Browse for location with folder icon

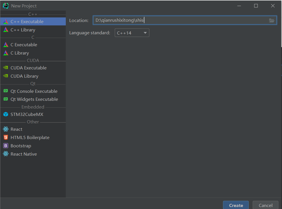pyautogui.click(x=272, y=20)
